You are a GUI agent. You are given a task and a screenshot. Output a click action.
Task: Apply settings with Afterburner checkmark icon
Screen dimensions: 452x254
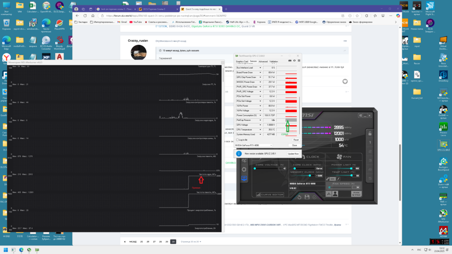coord(314,197)
